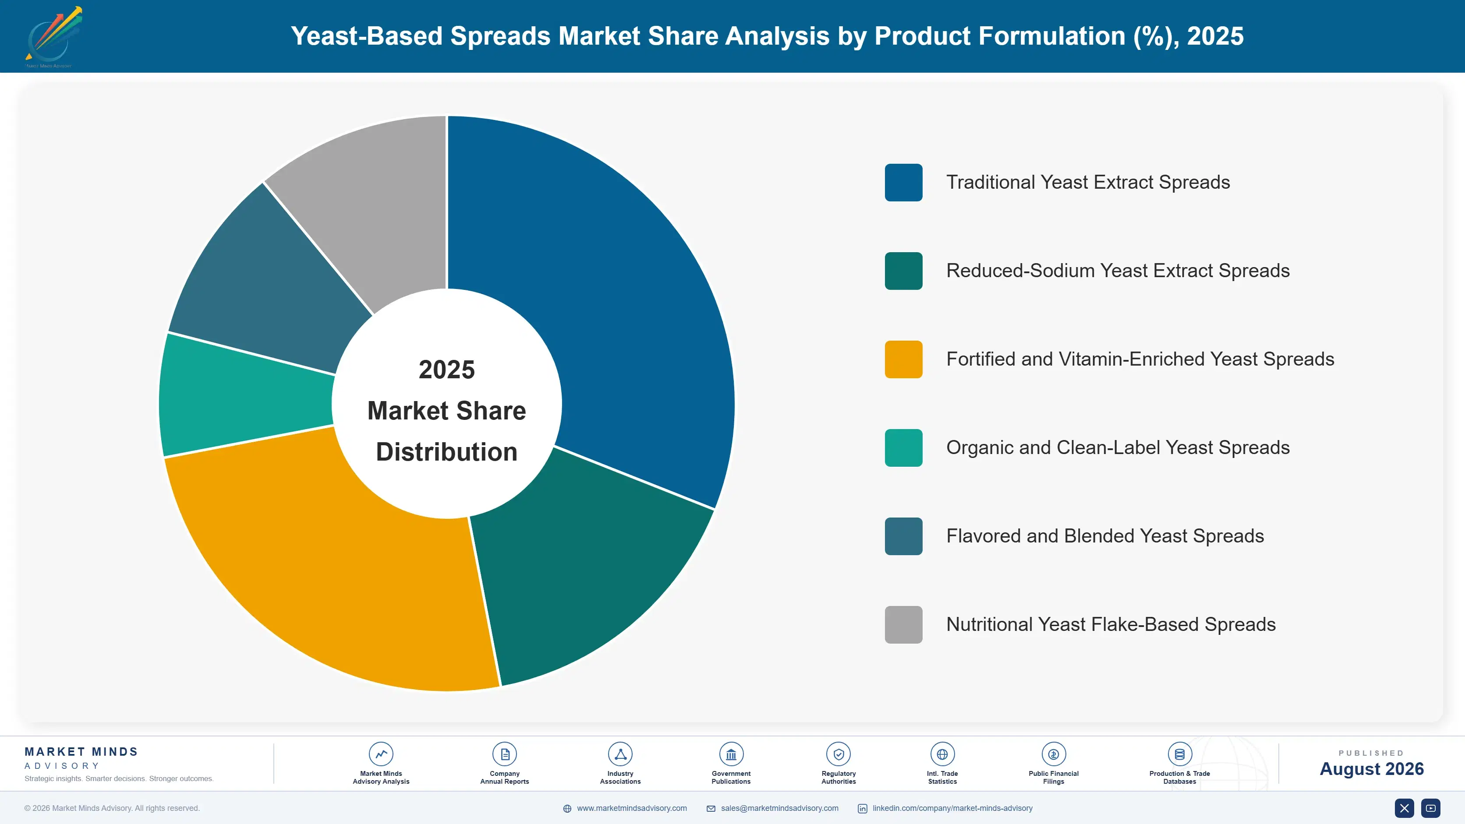Click the Public Financial Filings icon
Viewport: 1465px width, 824px height.
(1053, 754)
